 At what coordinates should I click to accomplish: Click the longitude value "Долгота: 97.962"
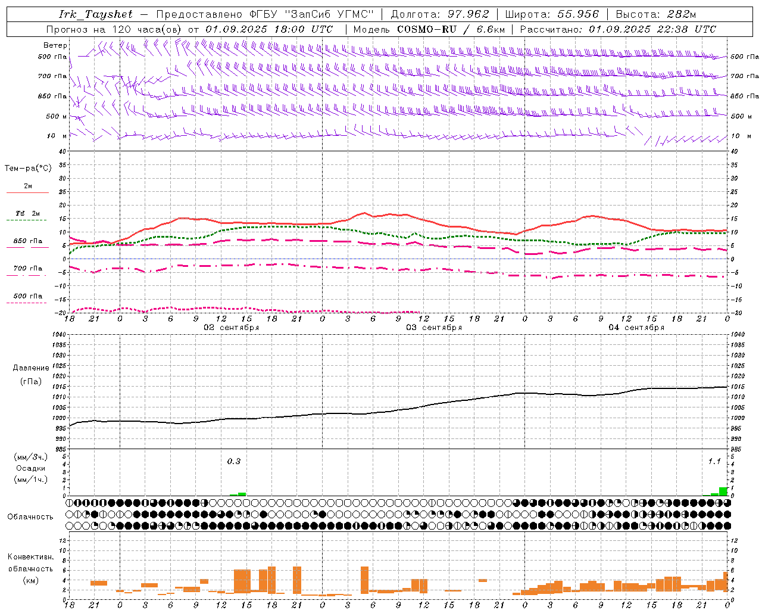coord(440,14)
